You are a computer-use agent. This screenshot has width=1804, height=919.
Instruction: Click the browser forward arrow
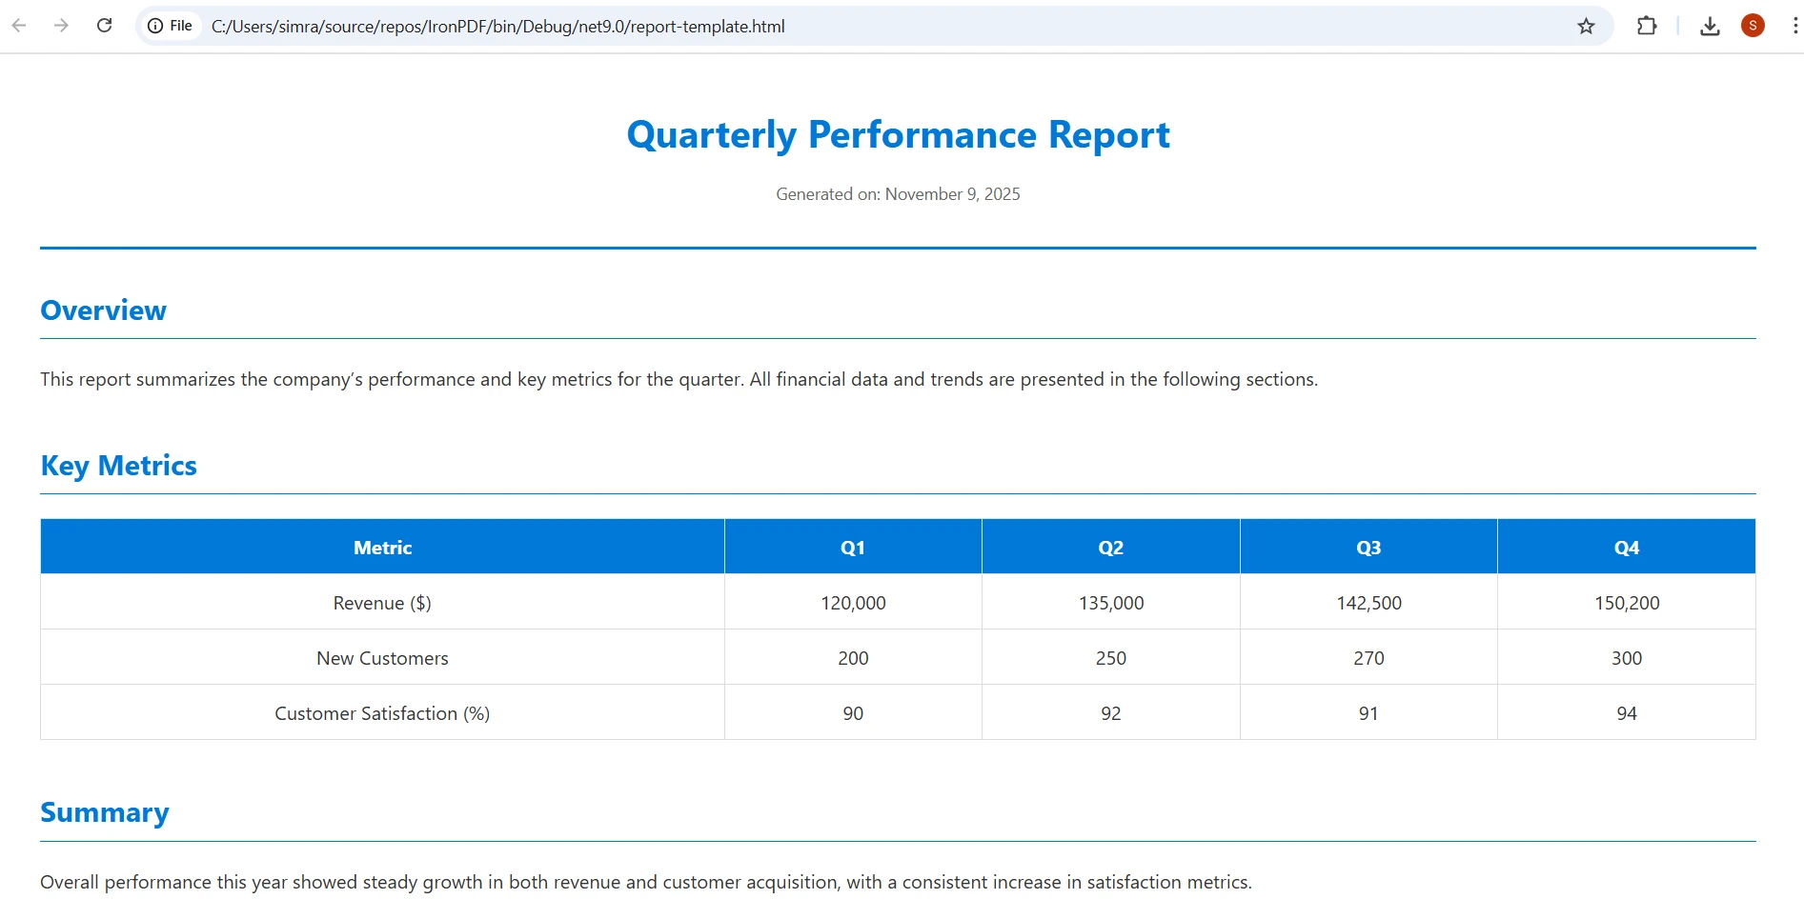[x=62, y=26]
